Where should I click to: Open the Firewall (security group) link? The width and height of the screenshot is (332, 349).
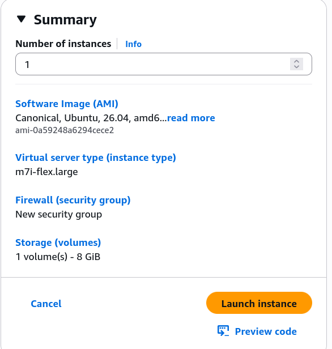tap(73, 200)
